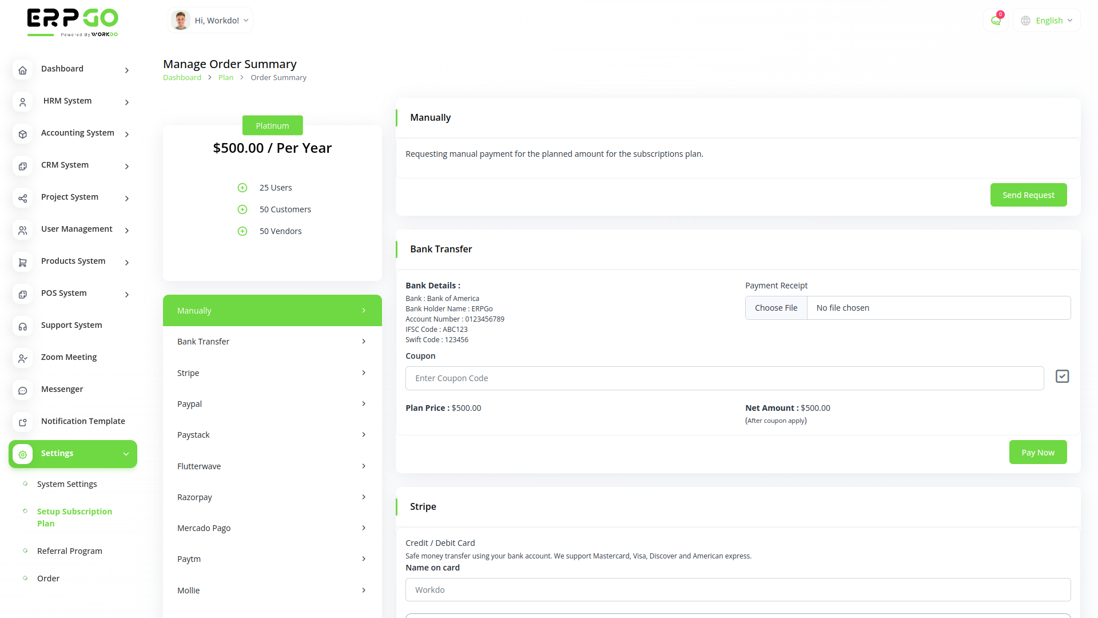
Task: Click the Pay Now button
Action: point(1037,452)
